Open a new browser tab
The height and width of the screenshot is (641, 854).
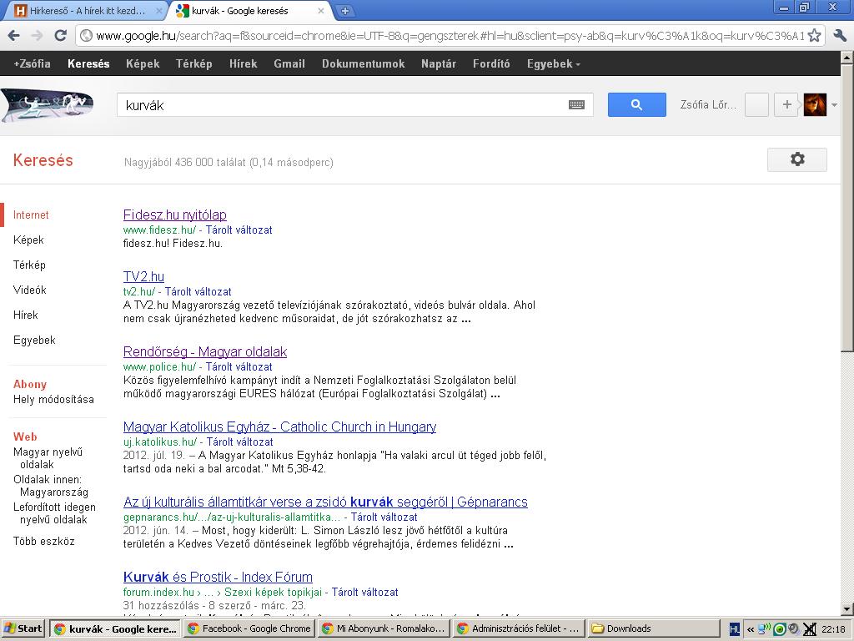click(x=344, y=10)
